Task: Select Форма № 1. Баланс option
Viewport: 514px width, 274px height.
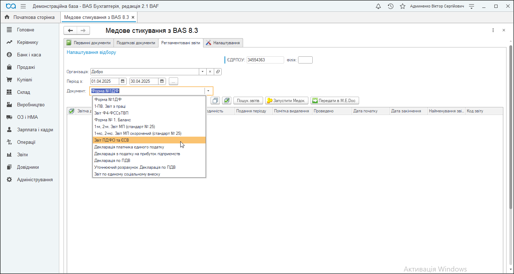Action: (149, 120)
